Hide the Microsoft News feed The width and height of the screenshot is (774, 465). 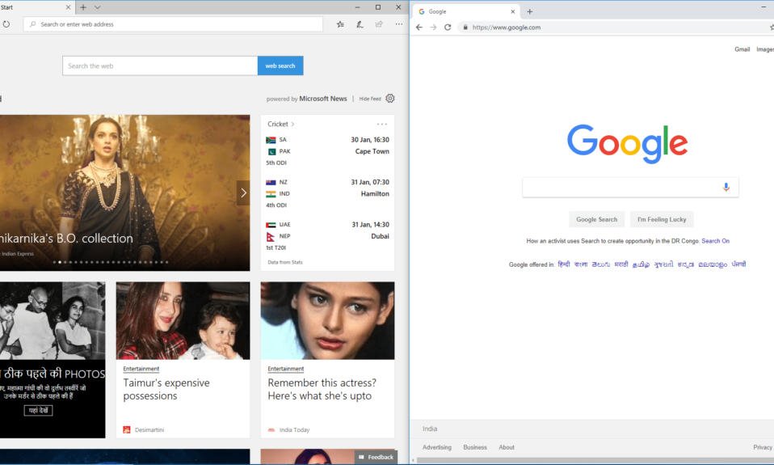[369, 99]
